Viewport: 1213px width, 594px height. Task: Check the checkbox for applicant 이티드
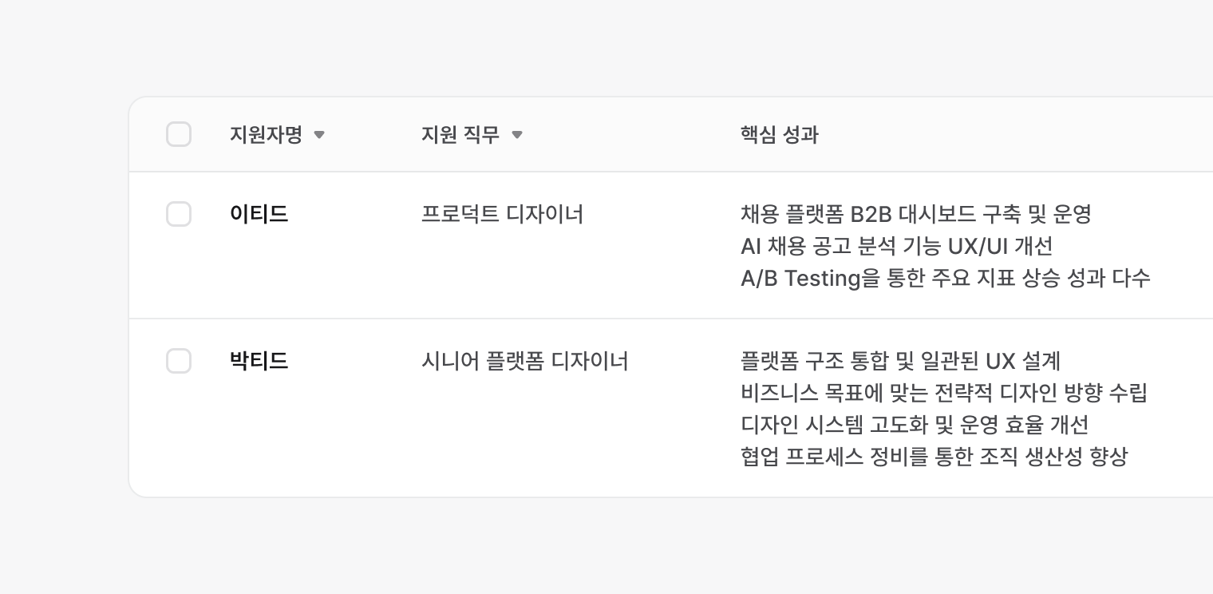[x=179, y=214]
